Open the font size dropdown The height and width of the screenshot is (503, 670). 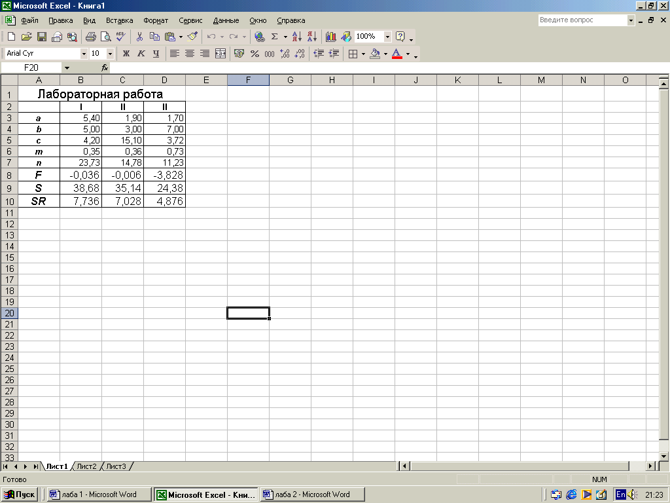click(x=110, y=54)
